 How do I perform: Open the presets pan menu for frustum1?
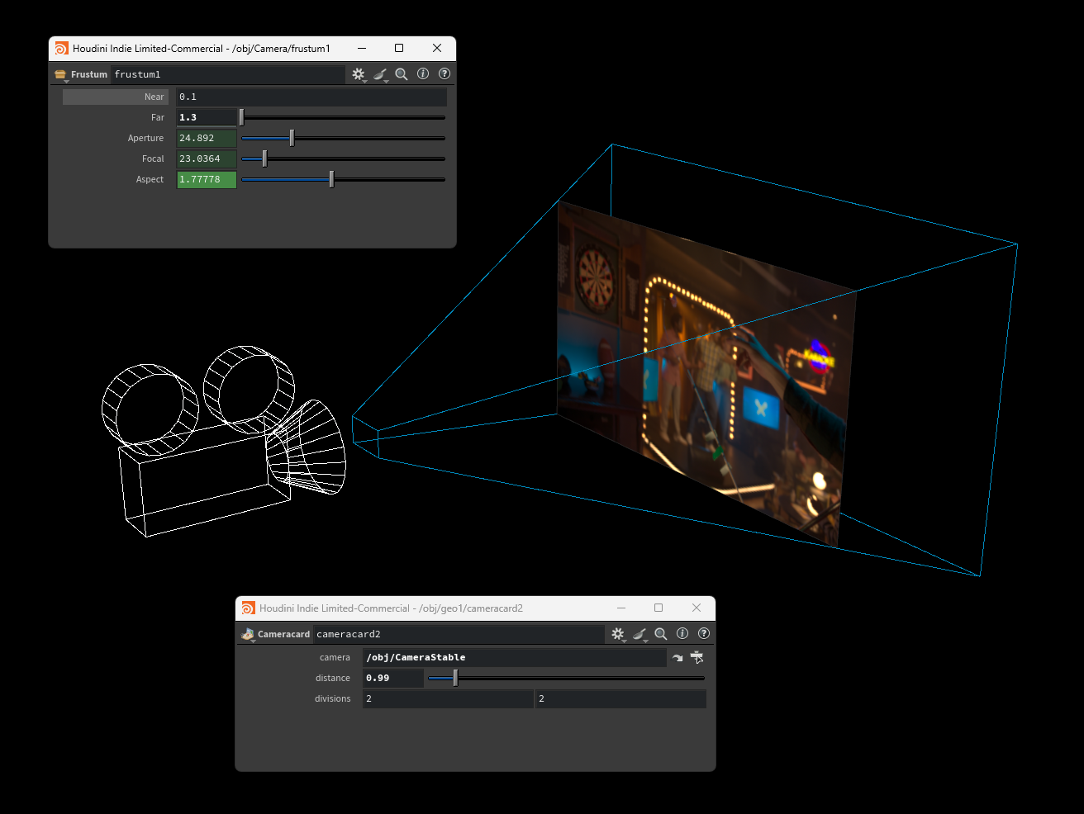click(x=380, y=74)
